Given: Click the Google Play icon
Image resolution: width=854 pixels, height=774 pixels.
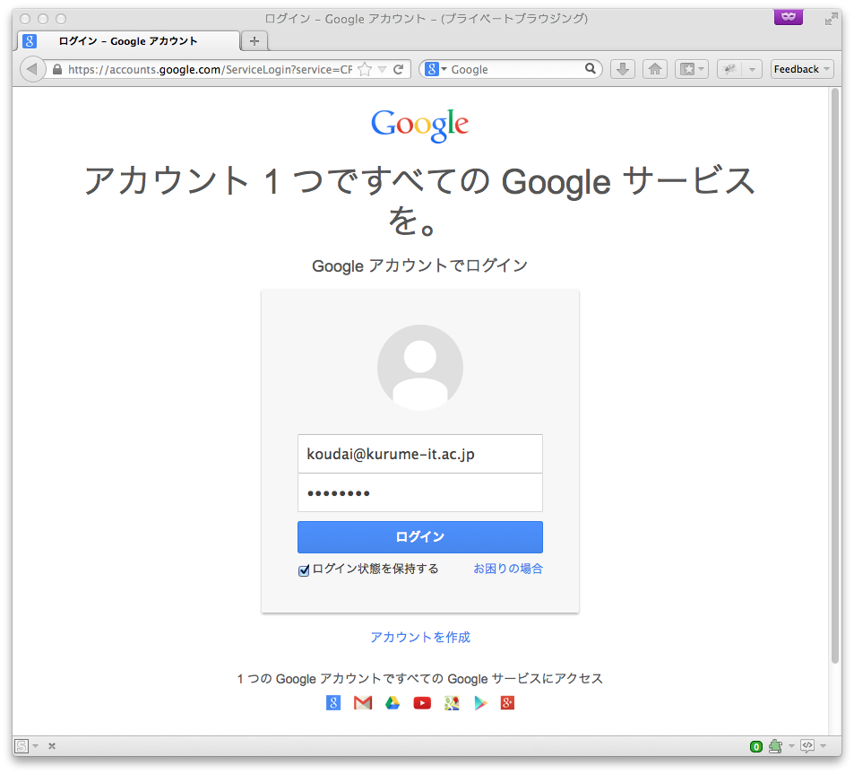Looking at the screenshot, I should point(480,702).
